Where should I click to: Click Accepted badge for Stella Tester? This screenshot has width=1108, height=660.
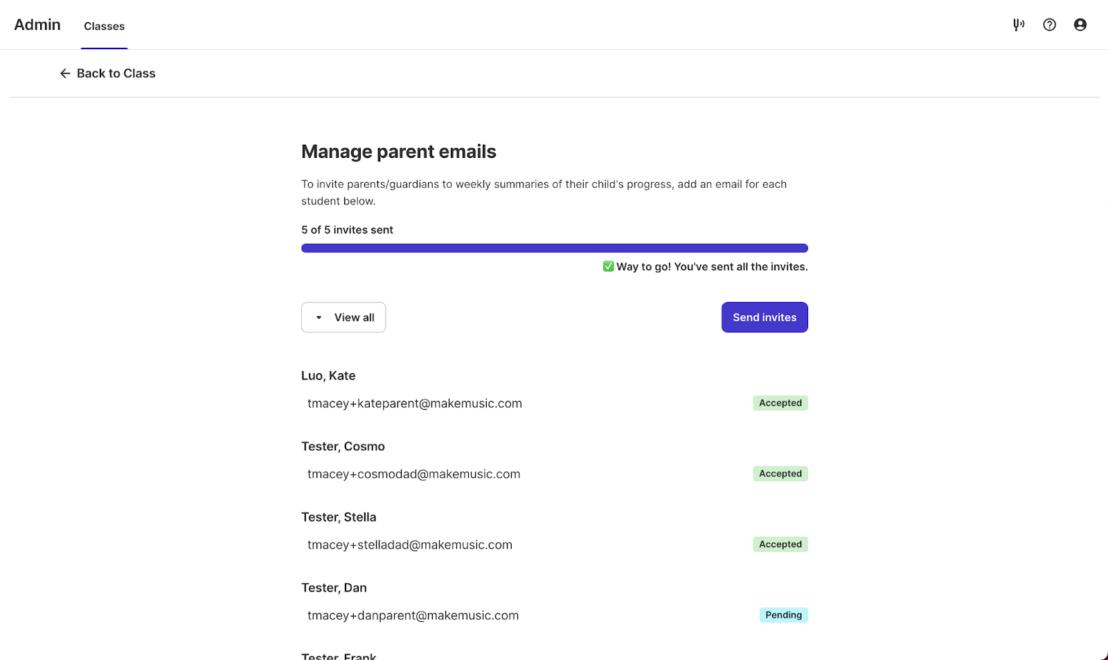pyautogui.click(x=780, y=544)
